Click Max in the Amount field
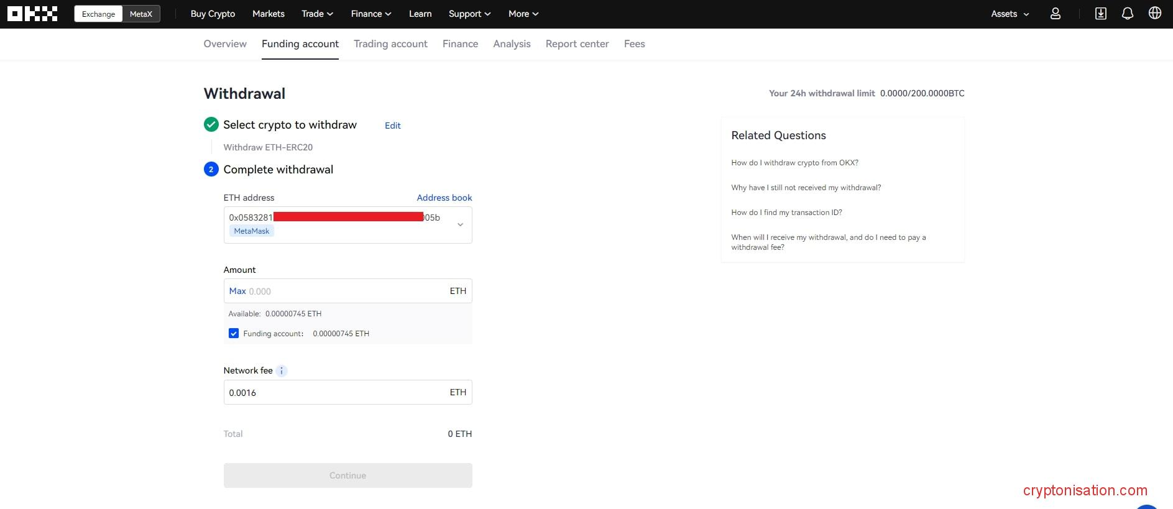The height and width of the screenshot is (509, 1173). (x=237, y=291)
